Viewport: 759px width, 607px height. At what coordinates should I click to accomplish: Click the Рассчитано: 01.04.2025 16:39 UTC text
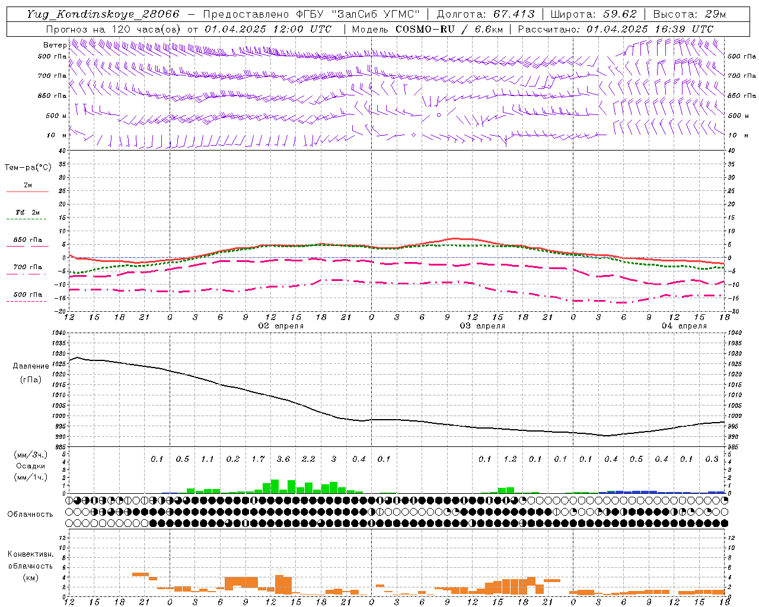[616, 29]
